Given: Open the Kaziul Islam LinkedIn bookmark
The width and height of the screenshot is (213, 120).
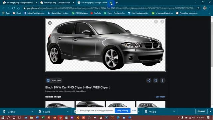Looking at the screenshot, I should pyautogui.click(x=58, y=13).
